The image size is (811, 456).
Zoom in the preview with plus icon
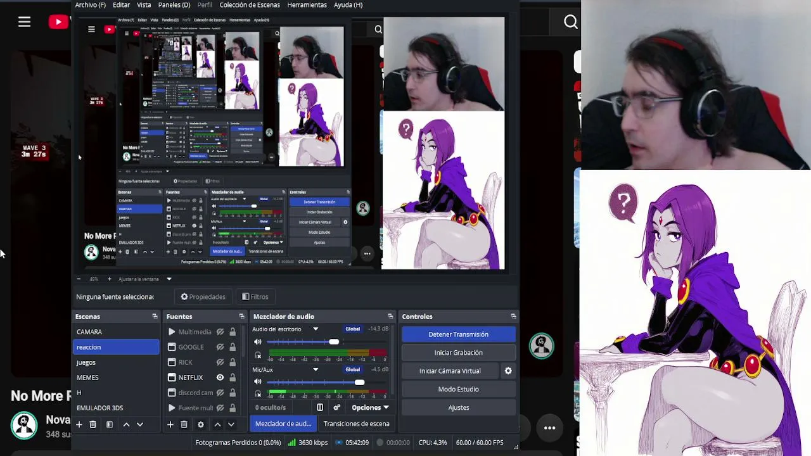tap(109, 279)
